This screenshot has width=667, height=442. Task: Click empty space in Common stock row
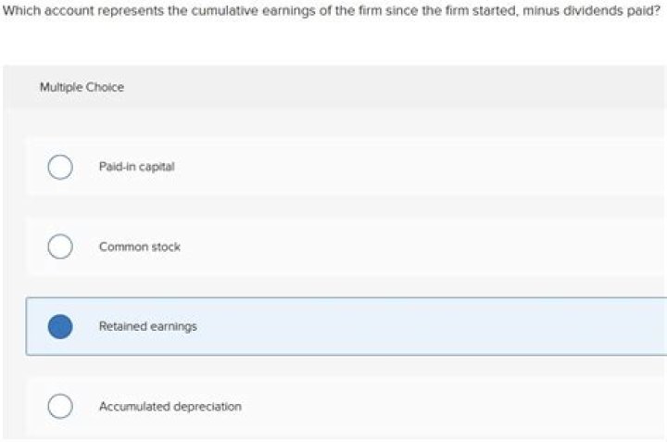(x=417, y=247)
